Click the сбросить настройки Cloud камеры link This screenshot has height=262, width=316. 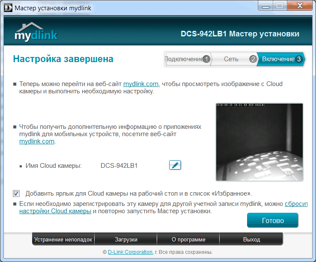(55, 211)
